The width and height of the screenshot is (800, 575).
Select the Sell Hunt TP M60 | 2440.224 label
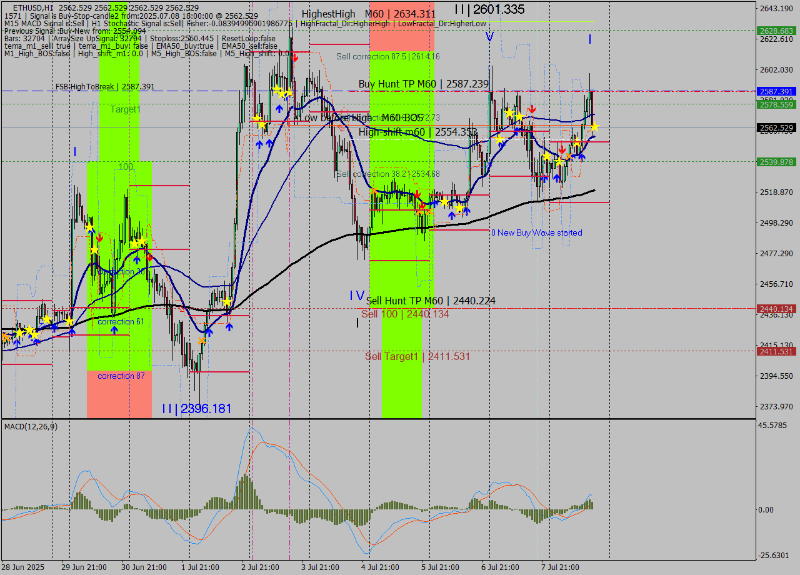pos(431,301)
